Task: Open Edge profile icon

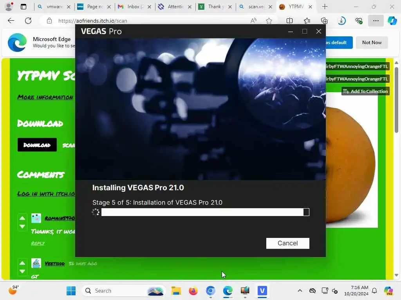Action: [x=9, y=7]
